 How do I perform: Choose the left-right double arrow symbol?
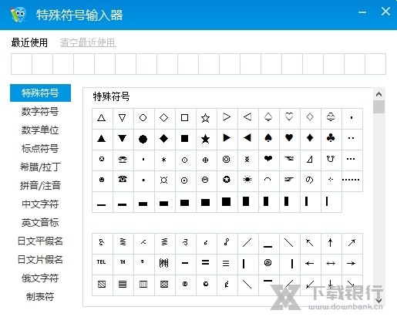point(331,264)
